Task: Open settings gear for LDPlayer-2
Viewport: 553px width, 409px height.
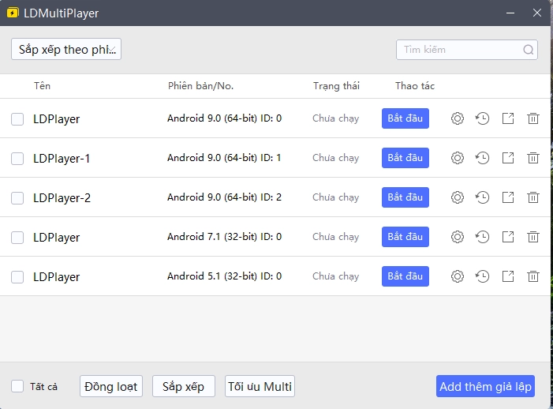Action: (x=457, y=197)
